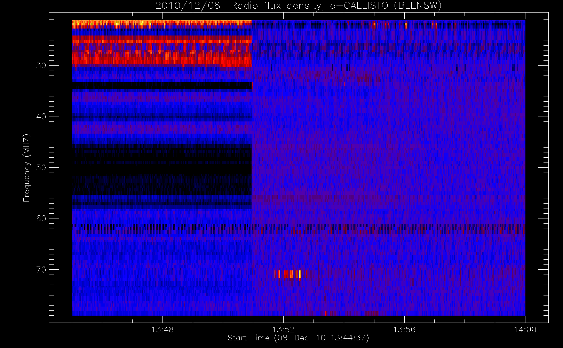This screenshot has height=348, width=563.
Task: Click the 13:48 time tick label
Action: (162, 330)
